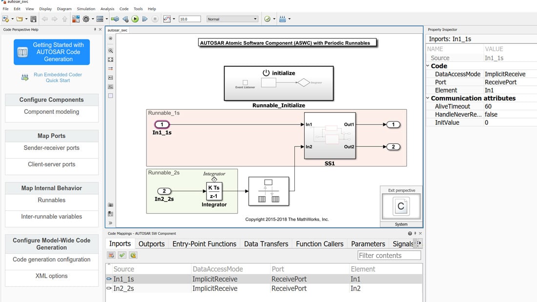Screen dimensions: 537x302
Task: Select the zoom tool in the diagram palette
Action: pos(111,50)
